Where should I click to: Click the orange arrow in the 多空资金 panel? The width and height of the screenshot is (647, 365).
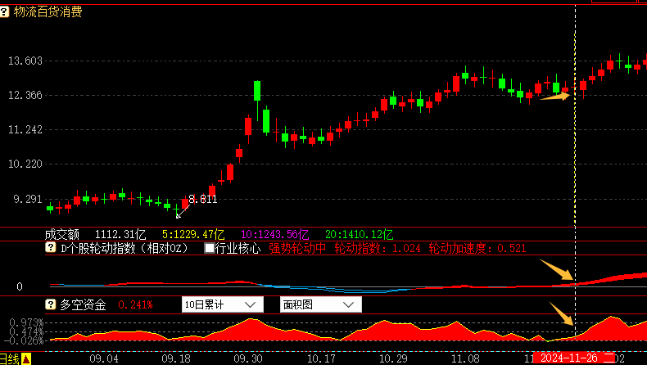(x=561, y=314)
